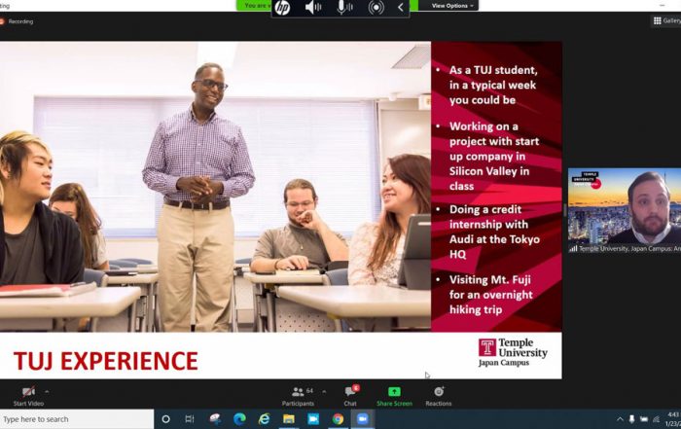The image size is (681, 429).
Task: Open the Reactions menu
Action: pyautogui.click(x=439, y=396)
